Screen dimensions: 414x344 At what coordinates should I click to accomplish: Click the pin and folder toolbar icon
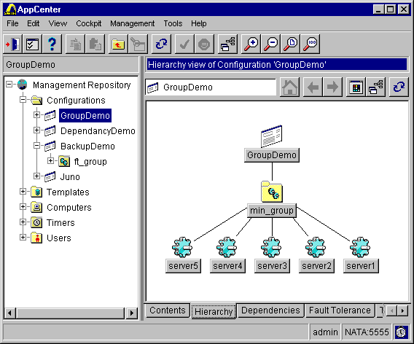coord(138,44)
